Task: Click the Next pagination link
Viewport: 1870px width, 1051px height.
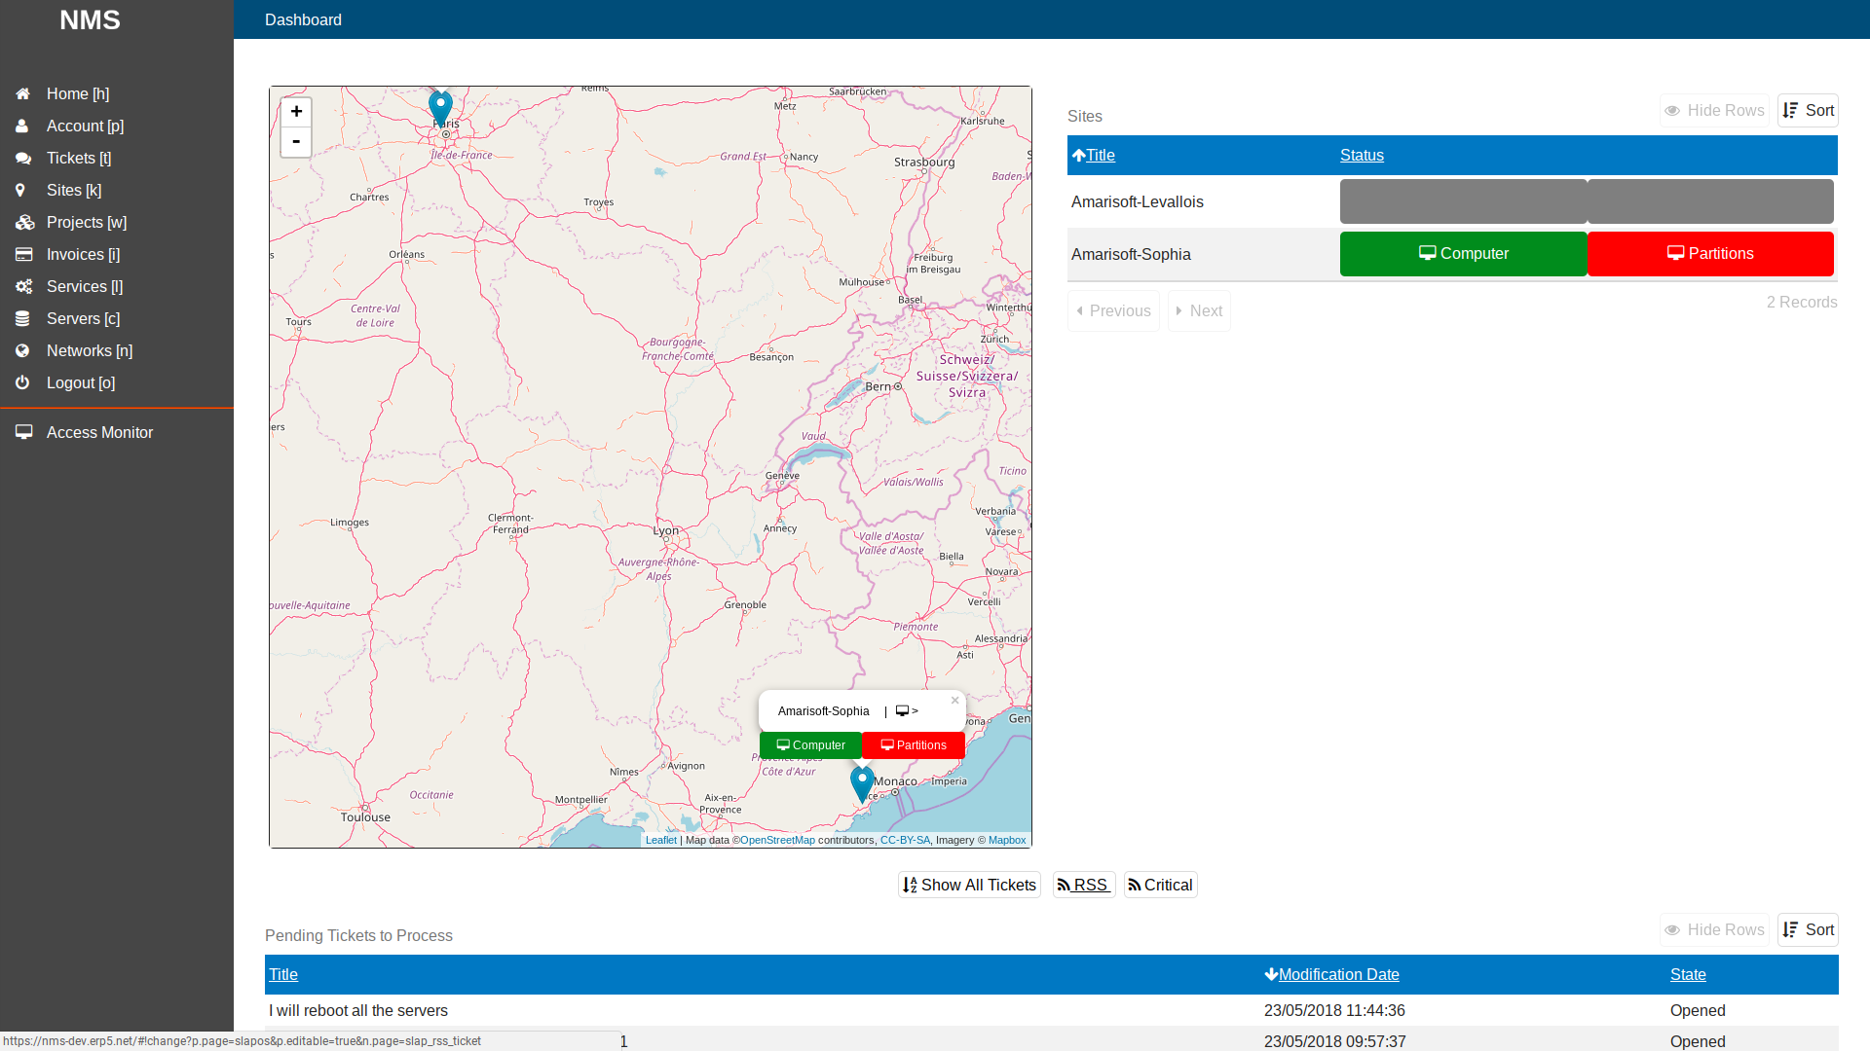Action: pyautogui.click(x=1196, y=310)
